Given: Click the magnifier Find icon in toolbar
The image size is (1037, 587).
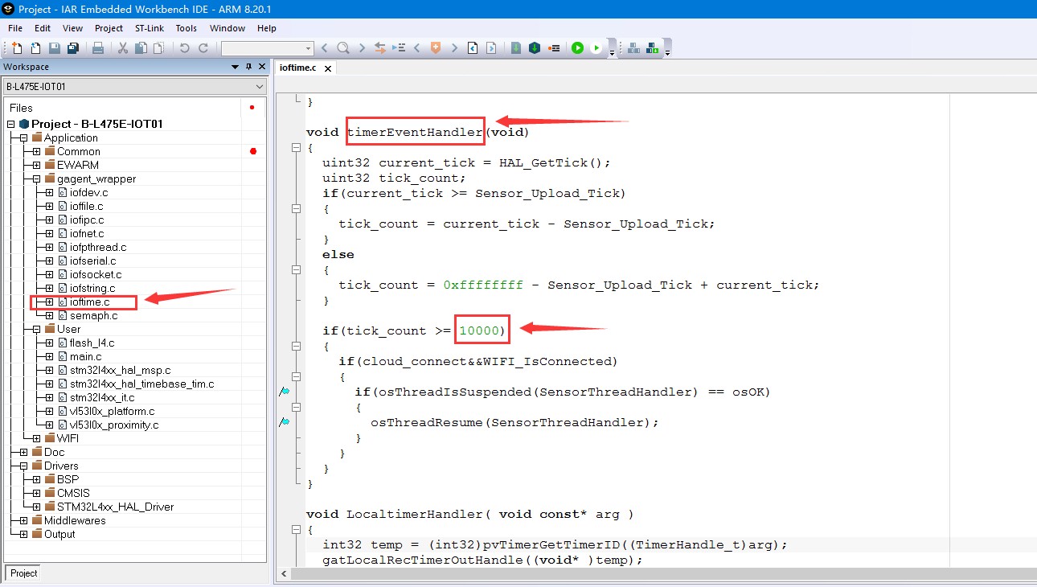Looking at the screenshot, I should pos(343,48).
